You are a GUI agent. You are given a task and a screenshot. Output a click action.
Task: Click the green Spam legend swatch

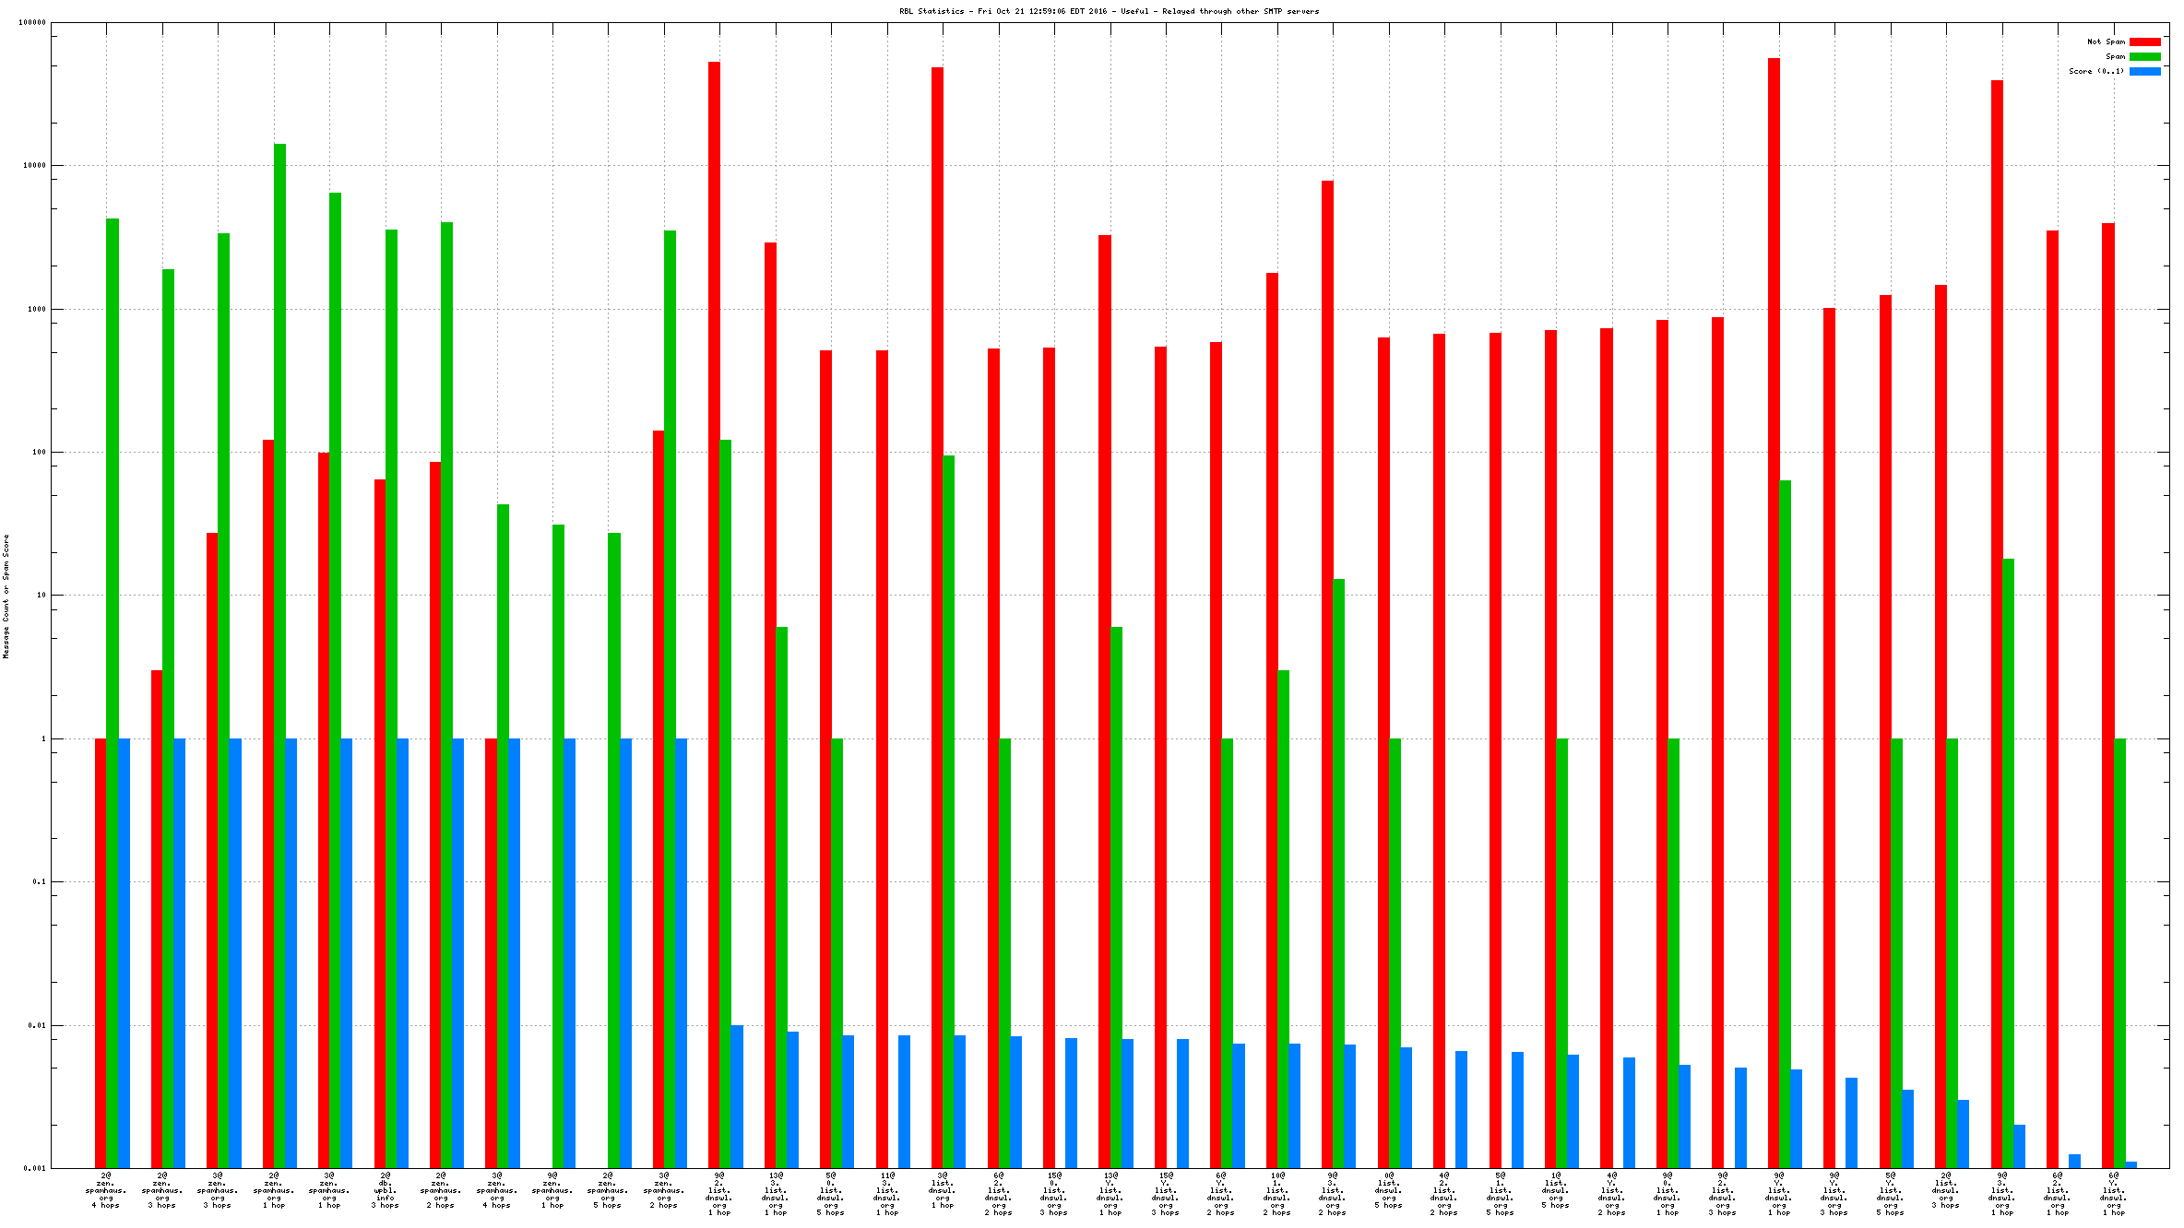click(2144, 56)
